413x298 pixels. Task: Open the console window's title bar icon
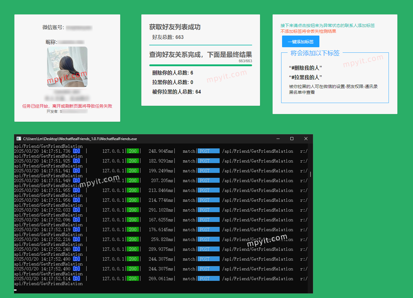click(19, 139)
